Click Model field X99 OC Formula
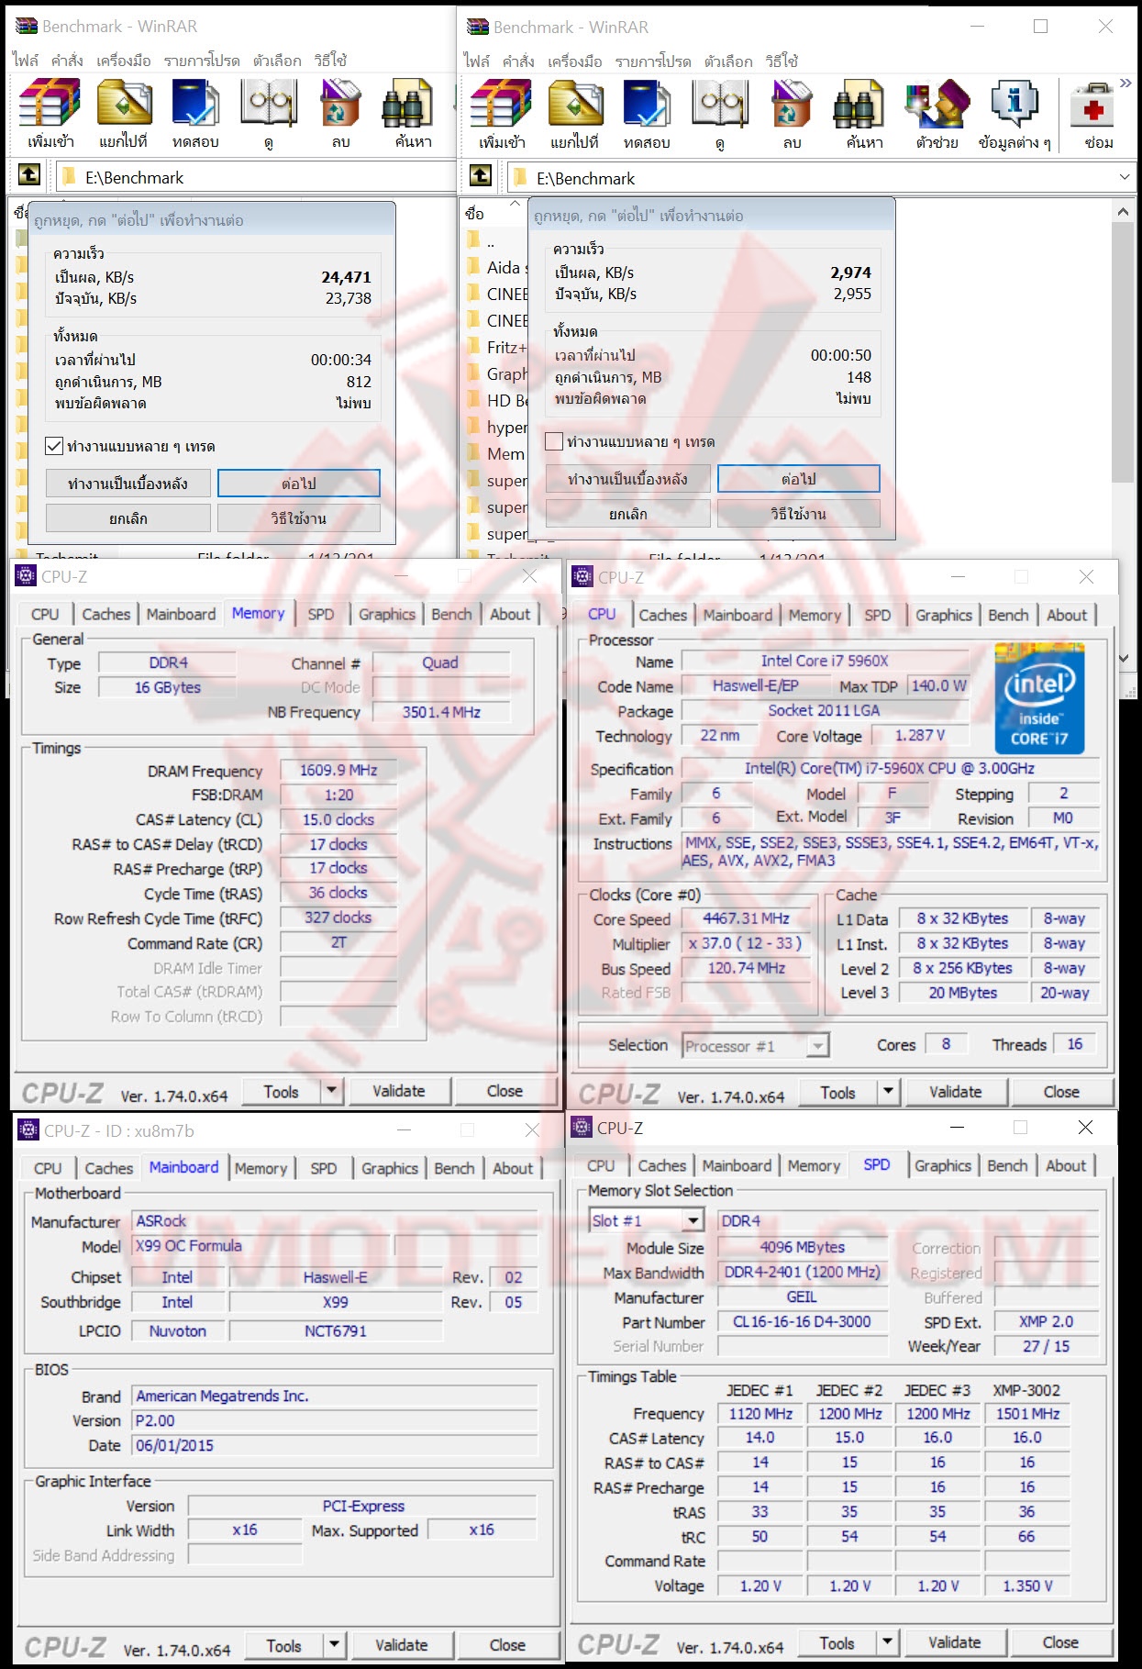 pyautogui.click(x=261, y=1246)
